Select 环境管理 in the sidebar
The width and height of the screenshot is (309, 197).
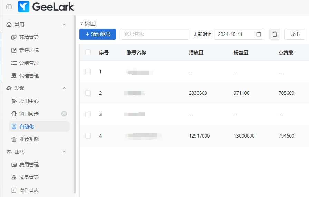point(29,37)
